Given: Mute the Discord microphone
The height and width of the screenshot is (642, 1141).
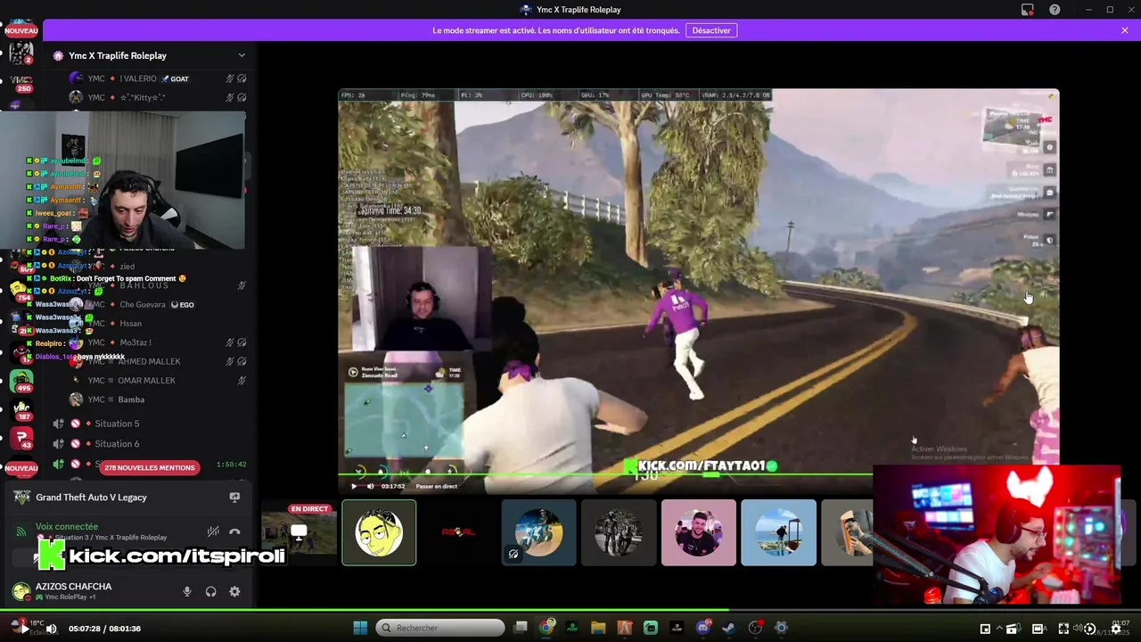Looking at the screenshot, I should click(x=187, y=591).
